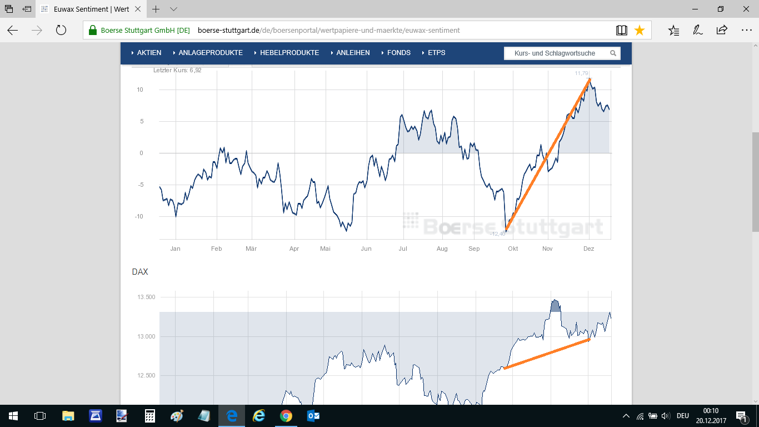Open a new tab with plus button
The height and width of the screenshot is (427, 759).
(156, 9)
